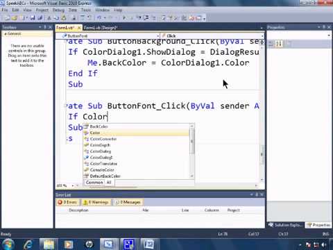The height and width of the screenshot is (250, 333).
Task: Toggle auto-hide pin on Properties panel
Action: pos(324,27)
